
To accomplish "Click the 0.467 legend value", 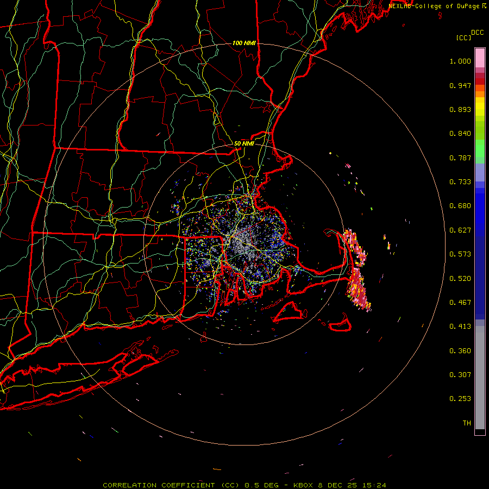I will pyautogui.click(x=460, y=303).
